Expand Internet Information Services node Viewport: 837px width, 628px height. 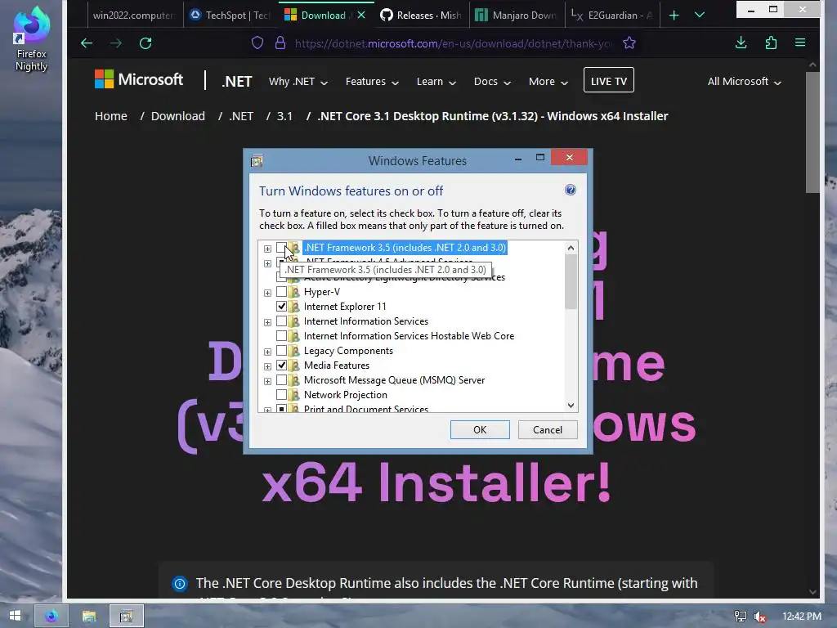pos(267,322)
